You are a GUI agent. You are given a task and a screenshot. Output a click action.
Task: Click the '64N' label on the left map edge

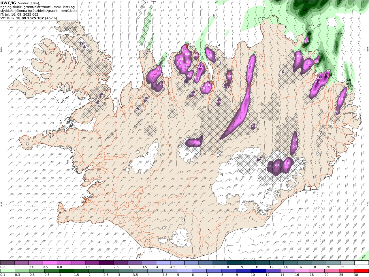pos(1,204)
